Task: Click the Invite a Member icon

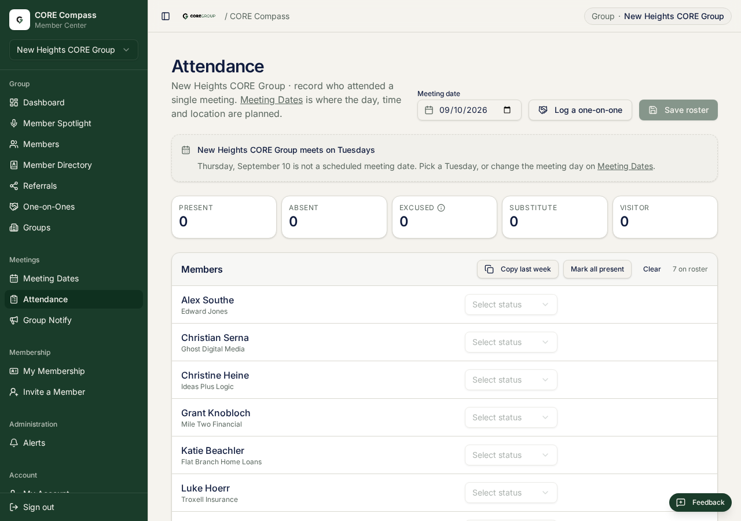Action: point(14,392)
